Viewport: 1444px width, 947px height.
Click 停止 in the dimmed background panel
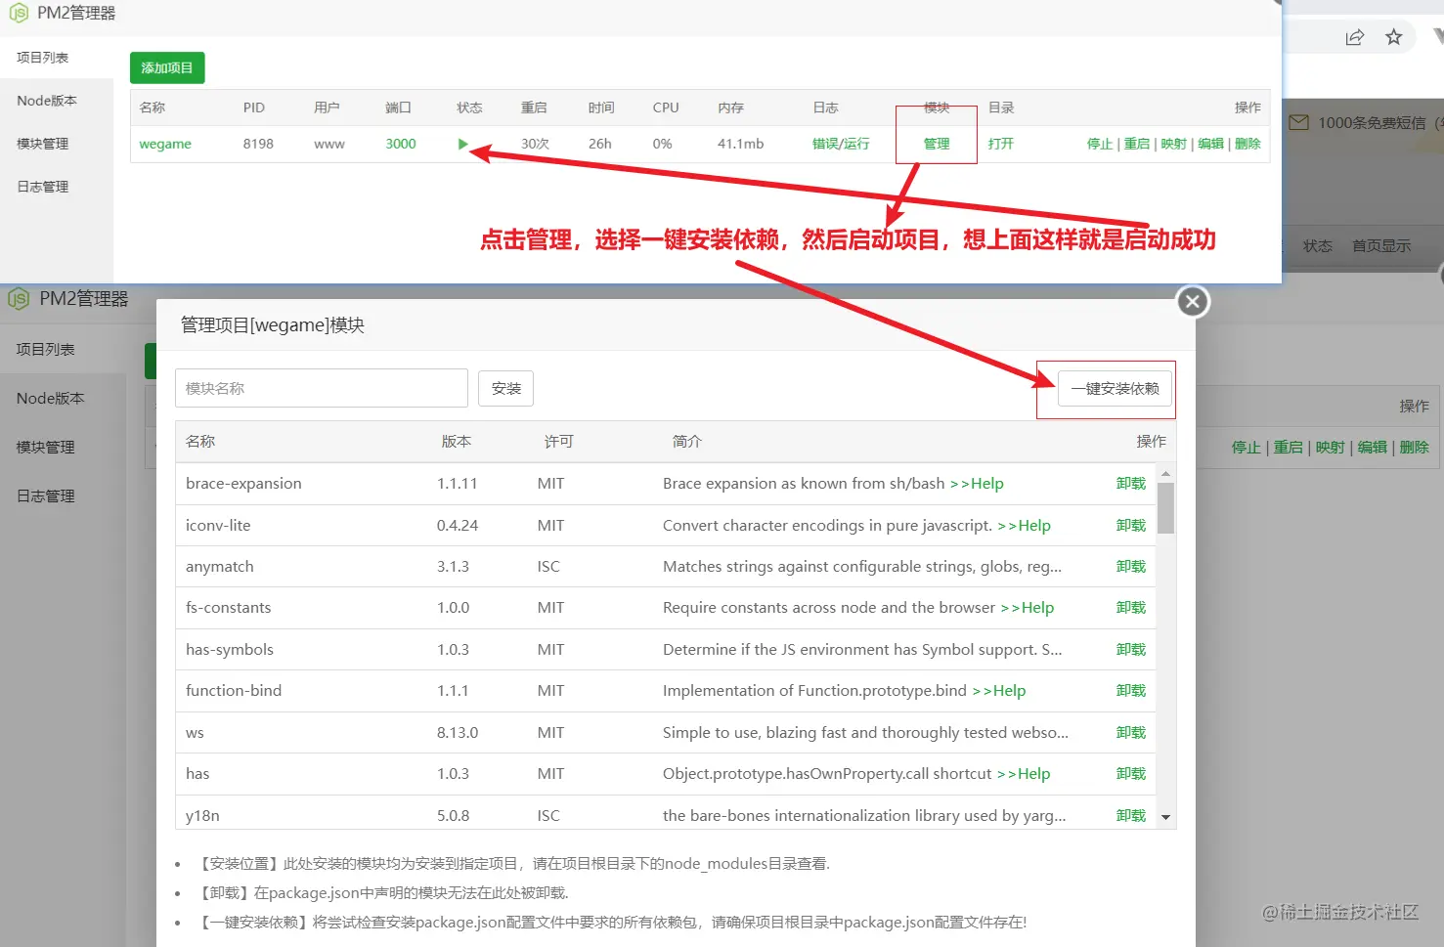(x=1247, y=447)
